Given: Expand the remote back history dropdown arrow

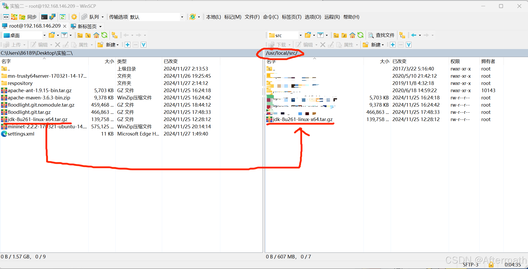Looking at the screenshot, I should tap(420, 35).
